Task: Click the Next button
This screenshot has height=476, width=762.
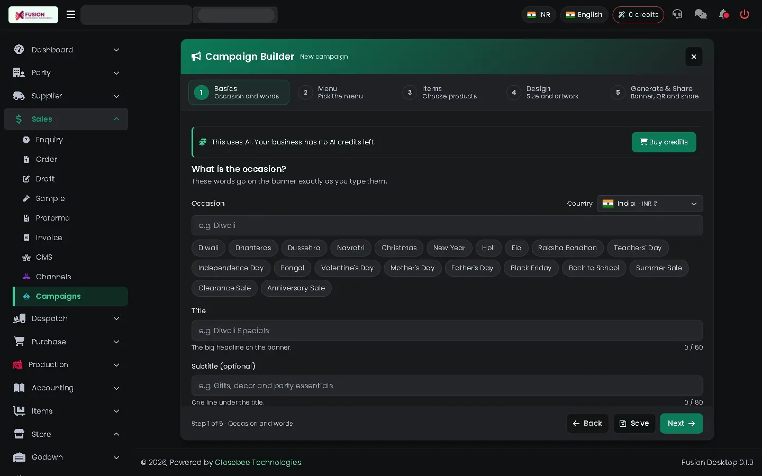Action: point(681,424)
